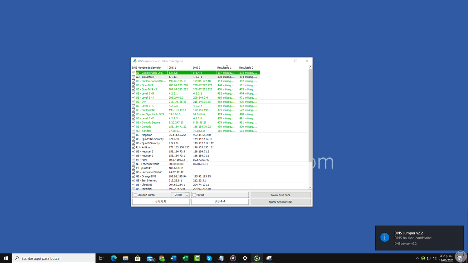Select the RU - Yandex server name
The image size is (468, 263).
click(x=143, y=131)
